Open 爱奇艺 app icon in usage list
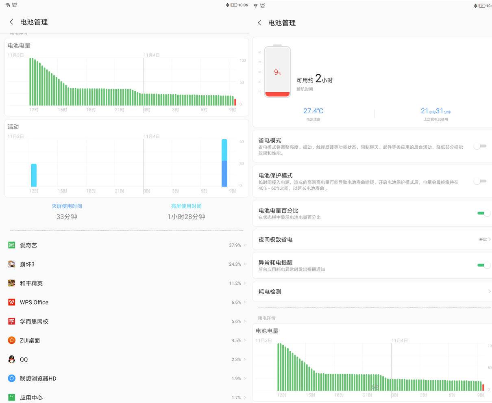 pyautogui.click(x=12, y=245)
